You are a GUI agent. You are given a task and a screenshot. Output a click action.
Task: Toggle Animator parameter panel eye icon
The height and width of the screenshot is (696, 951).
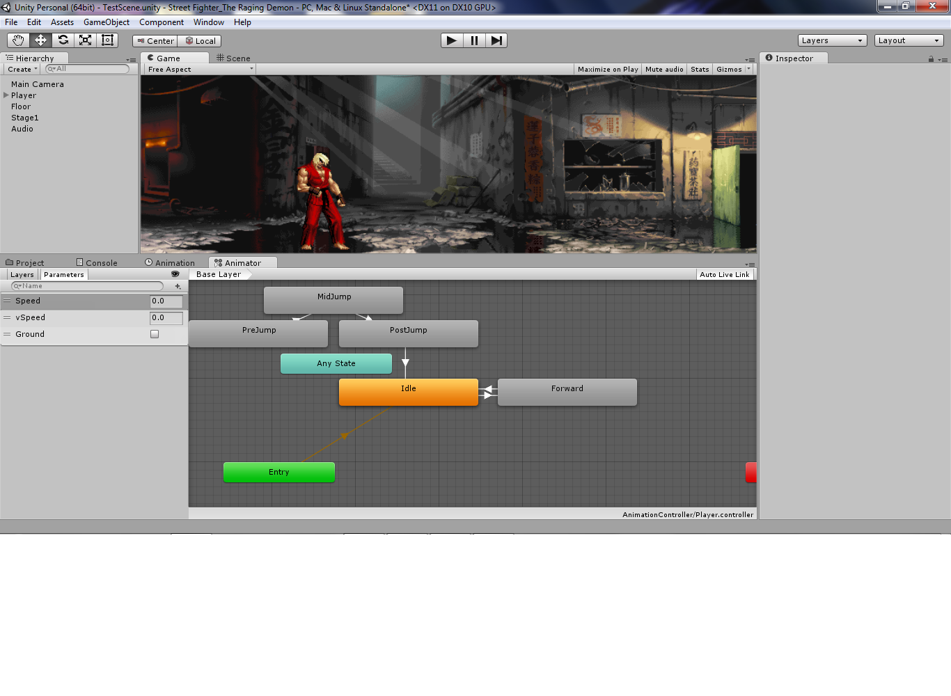pos(175,274)
